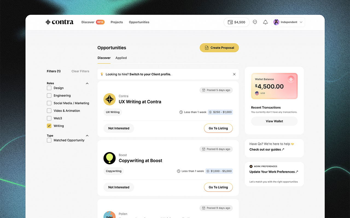Go To Listing for Copywriting at Boost
Screen dimensions: 350x218
[x=218, y=187]
